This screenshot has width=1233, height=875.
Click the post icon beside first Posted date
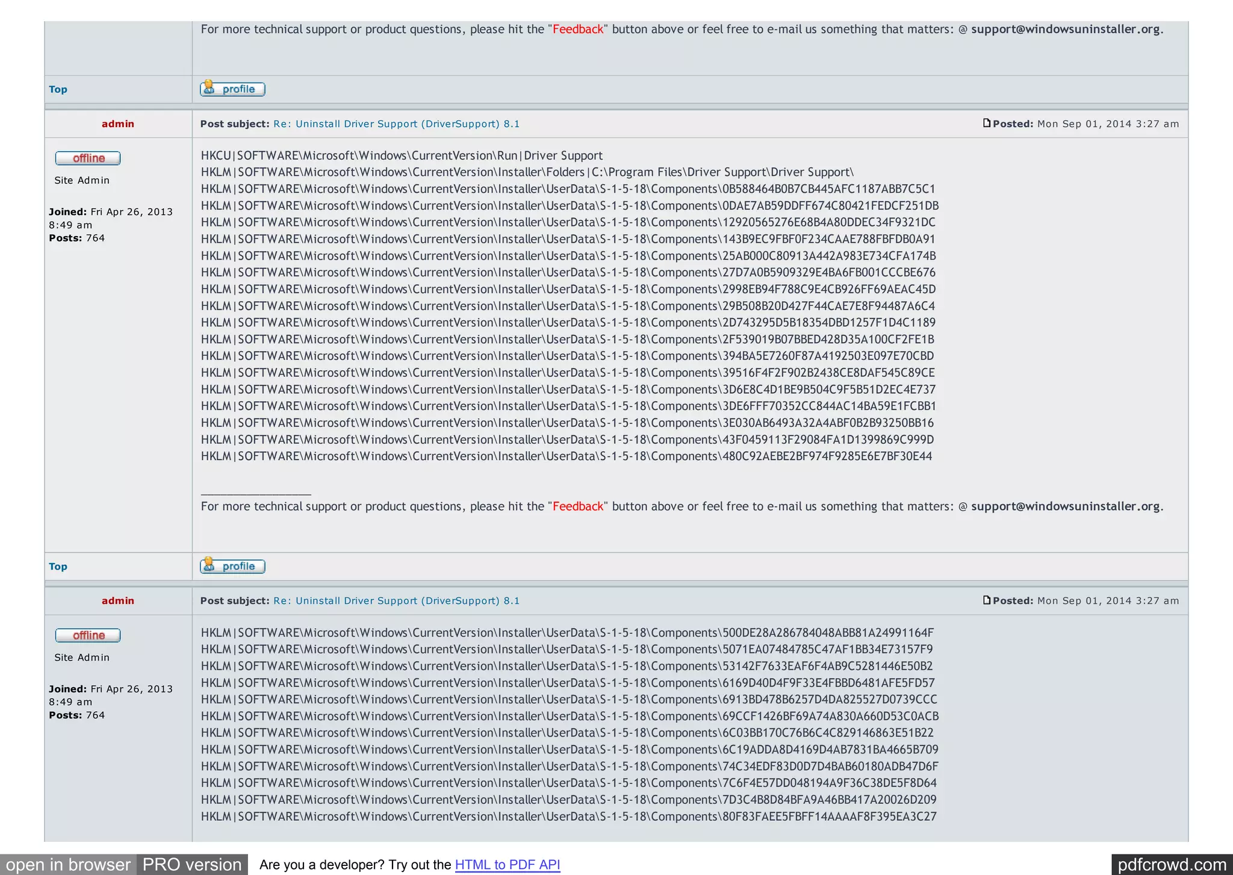(986, 123)
